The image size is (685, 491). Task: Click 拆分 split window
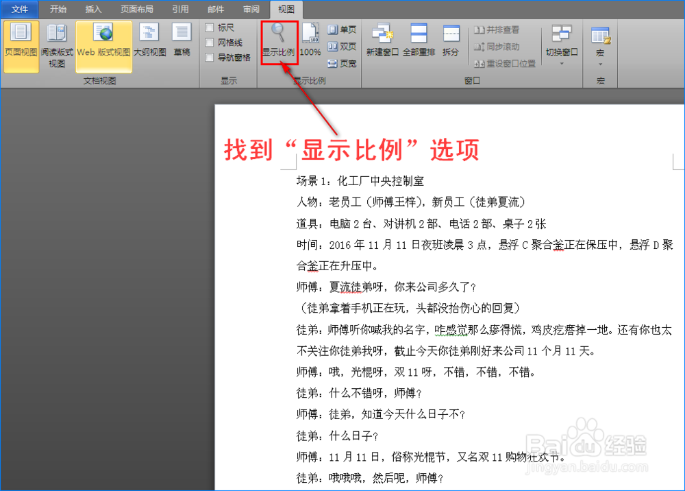[451, 40]
